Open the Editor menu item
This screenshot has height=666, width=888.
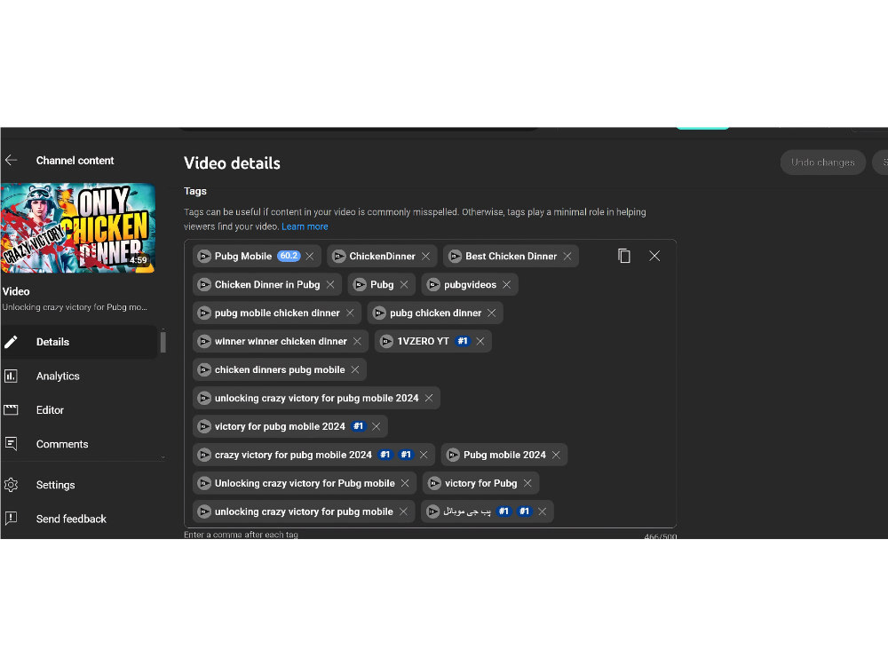pos(79,410)
